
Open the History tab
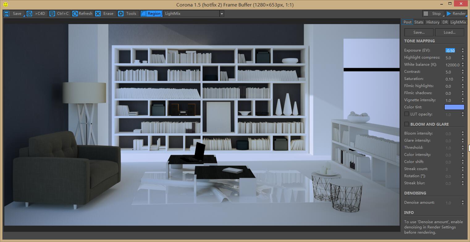pos(433,22)
